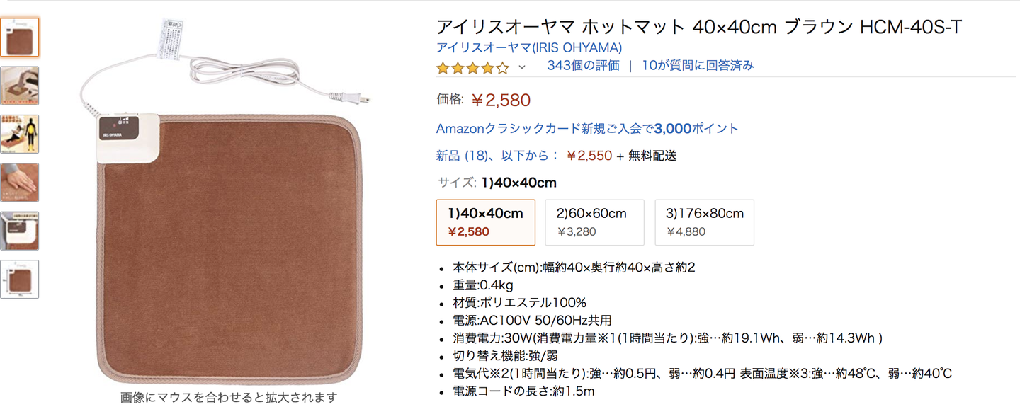The image size is (1020, 419).
Task: Click the main hot mat product image
Action: click(228, 241)
